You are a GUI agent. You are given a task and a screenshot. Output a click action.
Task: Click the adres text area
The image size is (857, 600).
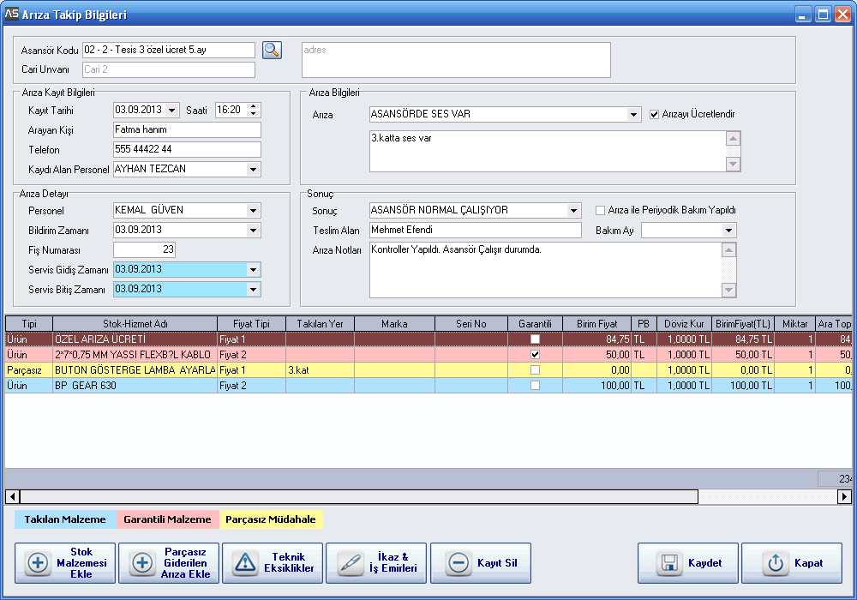coord(457,60)
